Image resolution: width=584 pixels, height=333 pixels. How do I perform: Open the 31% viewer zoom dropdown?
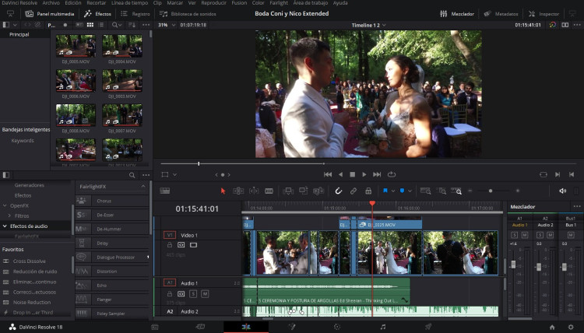(167, 25)
